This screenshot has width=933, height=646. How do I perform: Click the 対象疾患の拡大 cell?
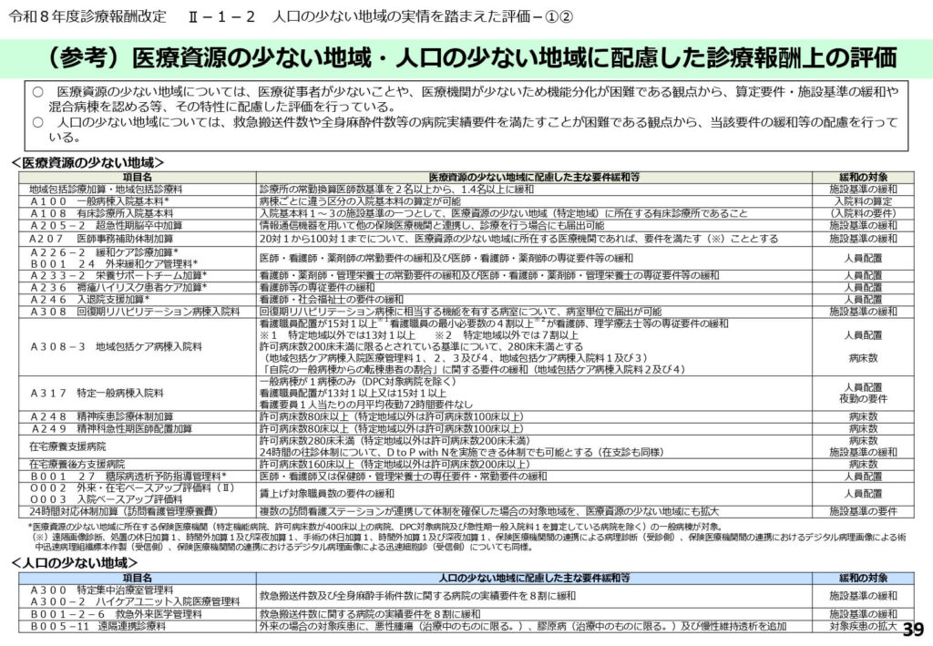pyautogui.click(x=862, y=627)
